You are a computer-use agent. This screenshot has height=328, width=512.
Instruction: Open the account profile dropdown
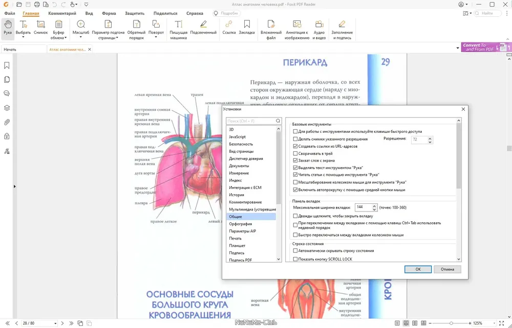point(463,5)
